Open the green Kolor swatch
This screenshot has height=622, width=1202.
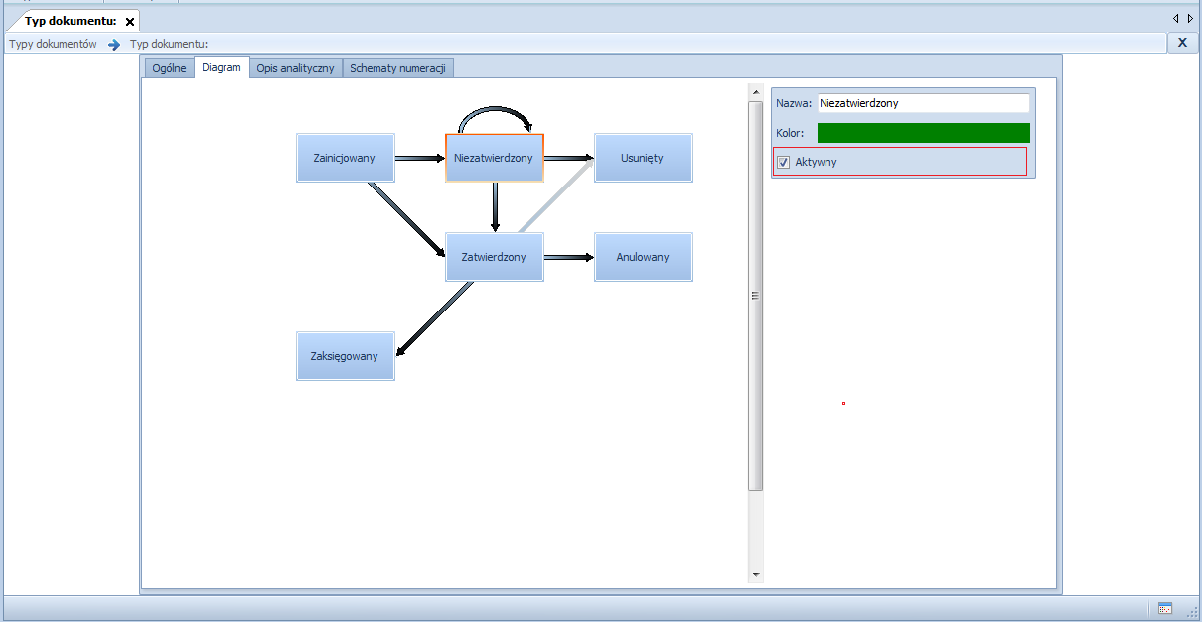click(923, 133)
